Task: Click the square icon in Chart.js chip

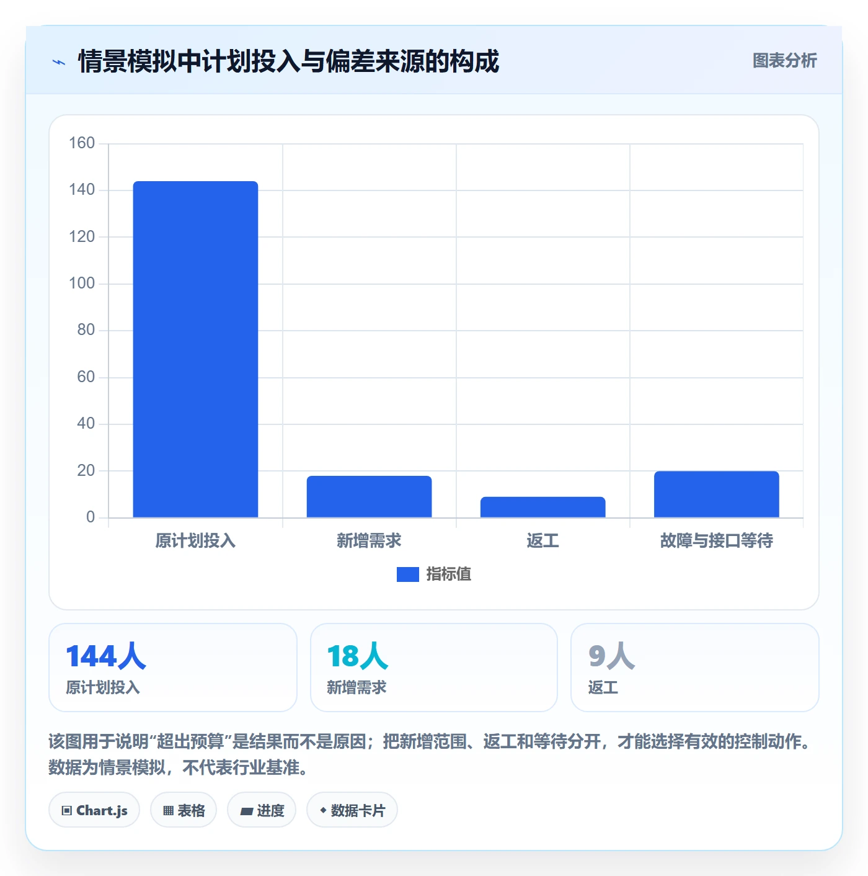Action: pos(67,810)
